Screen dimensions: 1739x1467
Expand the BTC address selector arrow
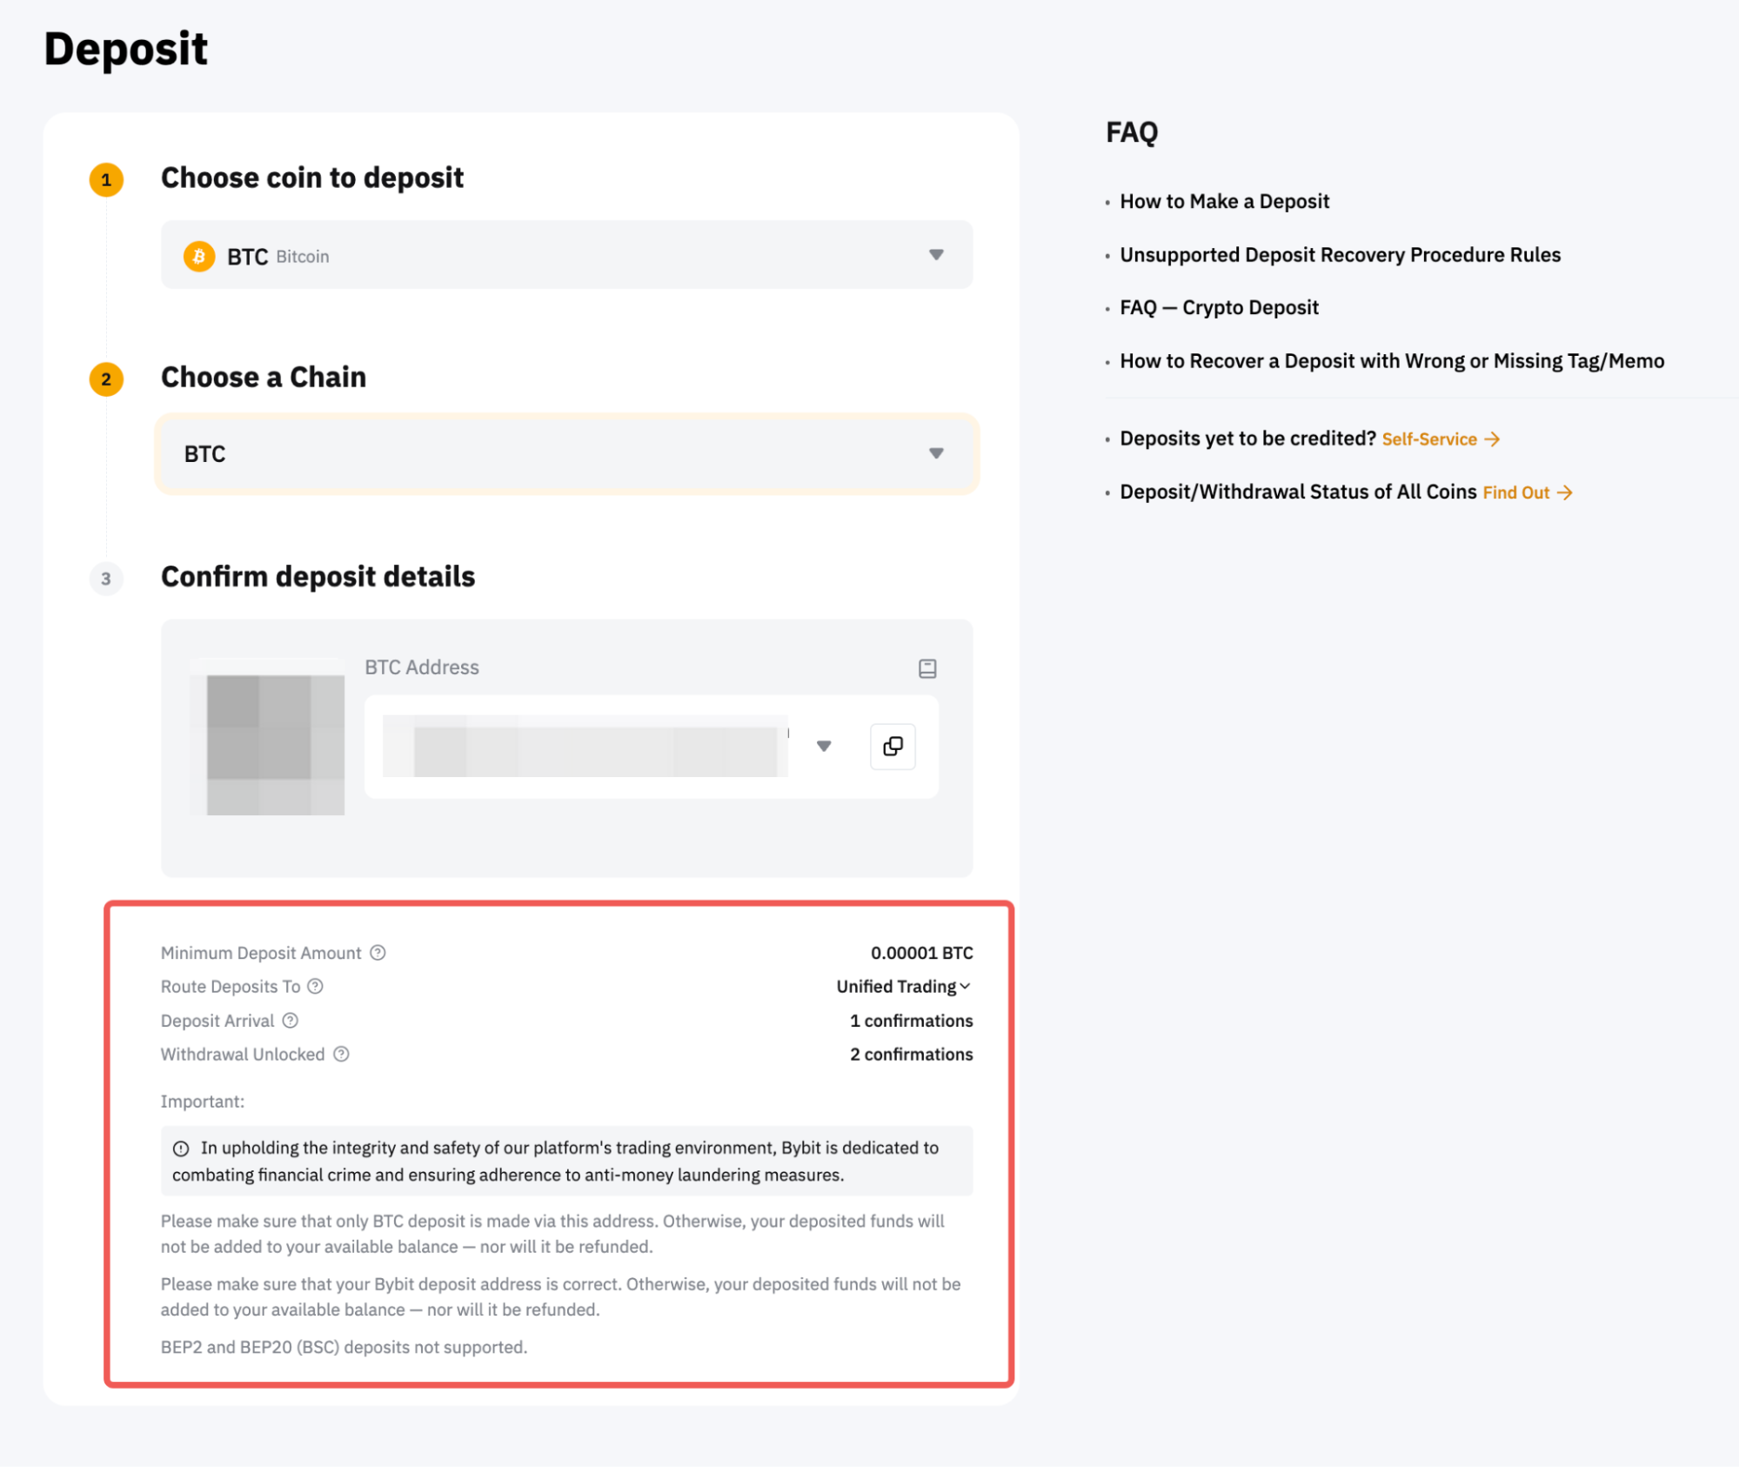pyautogui.click(x=824, y=747)
